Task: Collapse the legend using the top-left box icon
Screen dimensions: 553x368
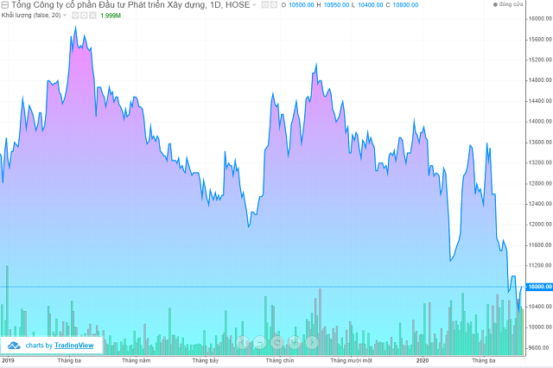Action: click(5, 5)
